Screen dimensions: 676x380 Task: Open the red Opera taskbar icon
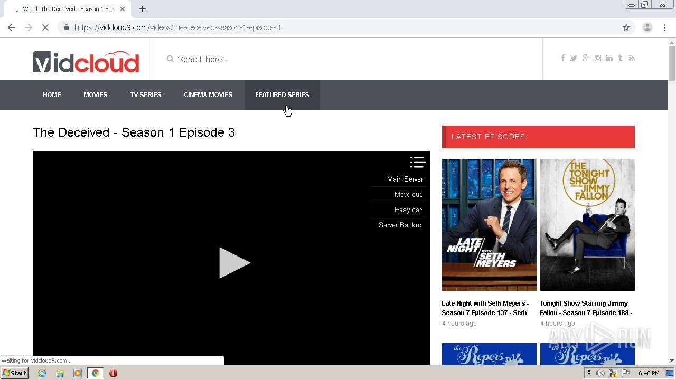(x=113, y=373)
